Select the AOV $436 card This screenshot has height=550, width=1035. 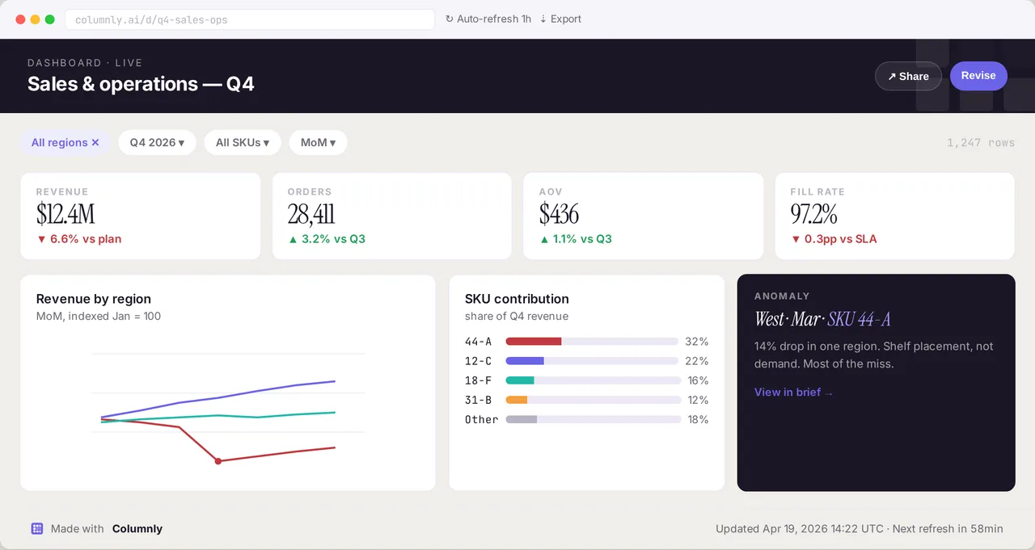[x=644, y=216]
